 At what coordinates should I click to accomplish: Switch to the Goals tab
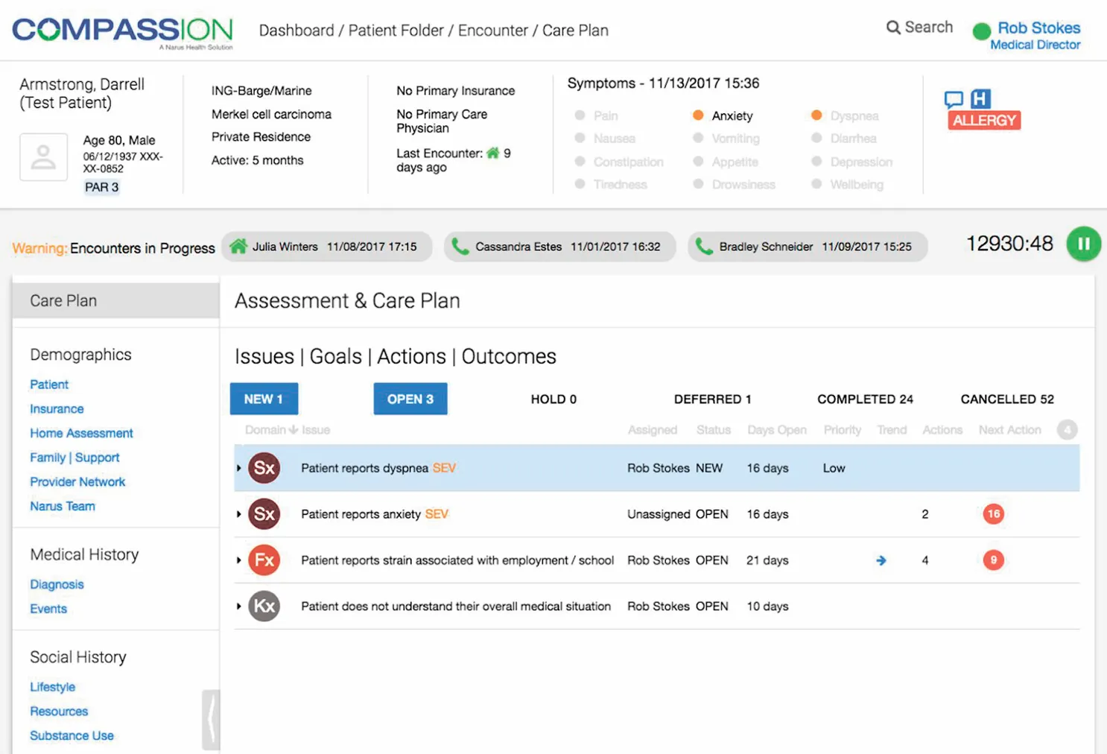click(x=335, y=356)
